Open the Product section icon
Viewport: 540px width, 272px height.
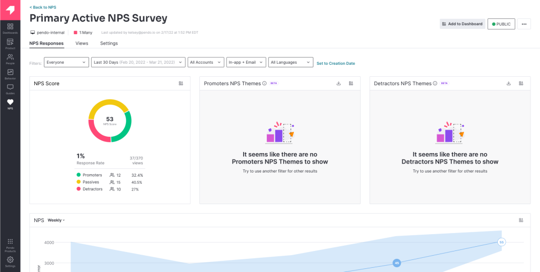click(x=10, y=44)
